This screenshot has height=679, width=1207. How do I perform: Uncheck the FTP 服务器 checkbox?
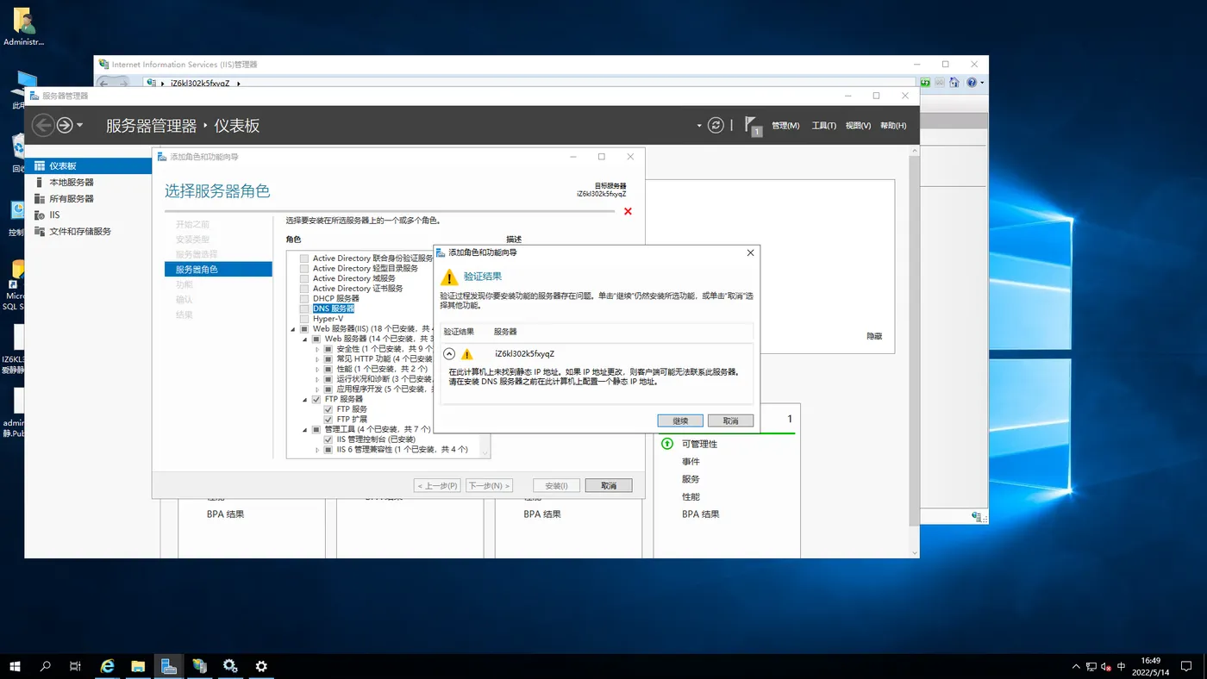point(316,399)
